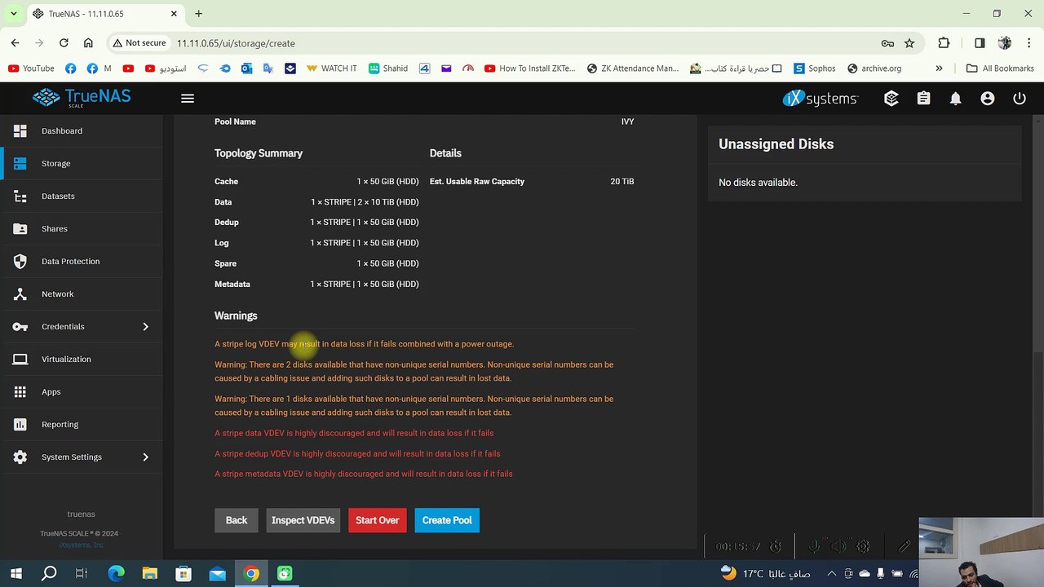Viewport: 1044px width, 587px height.
Task: Expand the Credentials submenu chevron
Action: tap(146, 326)
